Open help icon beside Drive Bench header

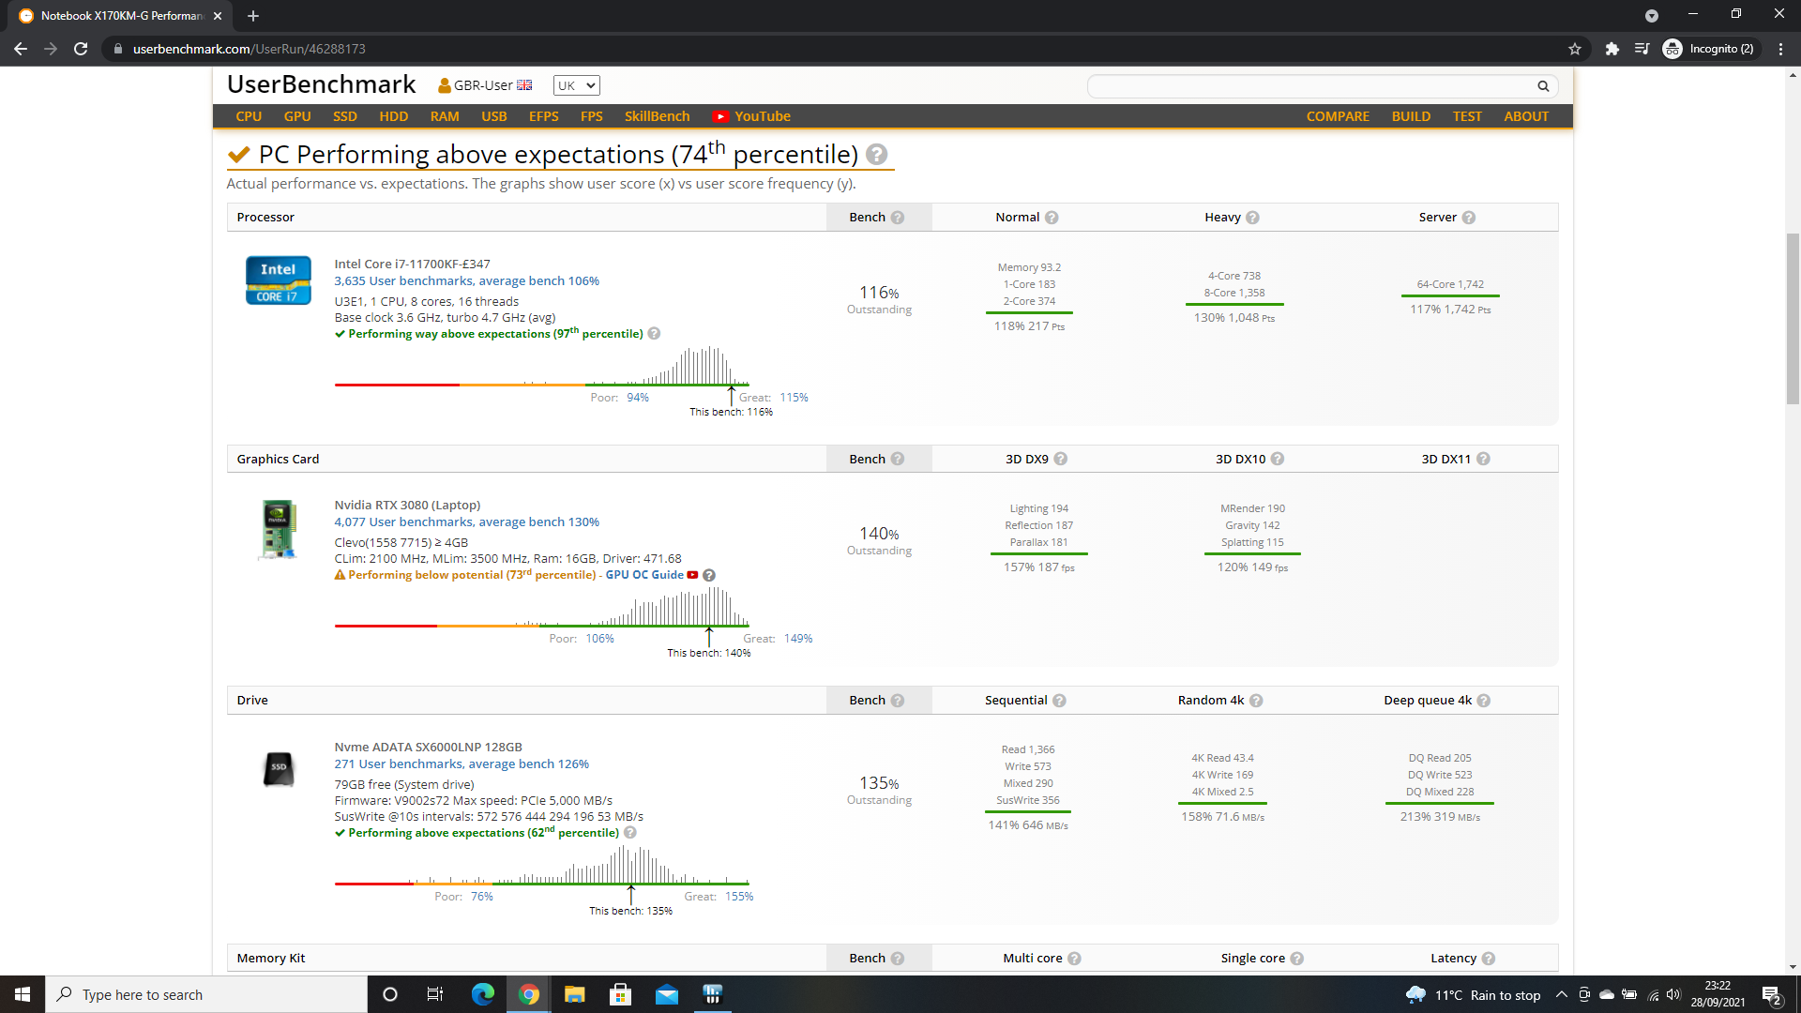[898, 701]
